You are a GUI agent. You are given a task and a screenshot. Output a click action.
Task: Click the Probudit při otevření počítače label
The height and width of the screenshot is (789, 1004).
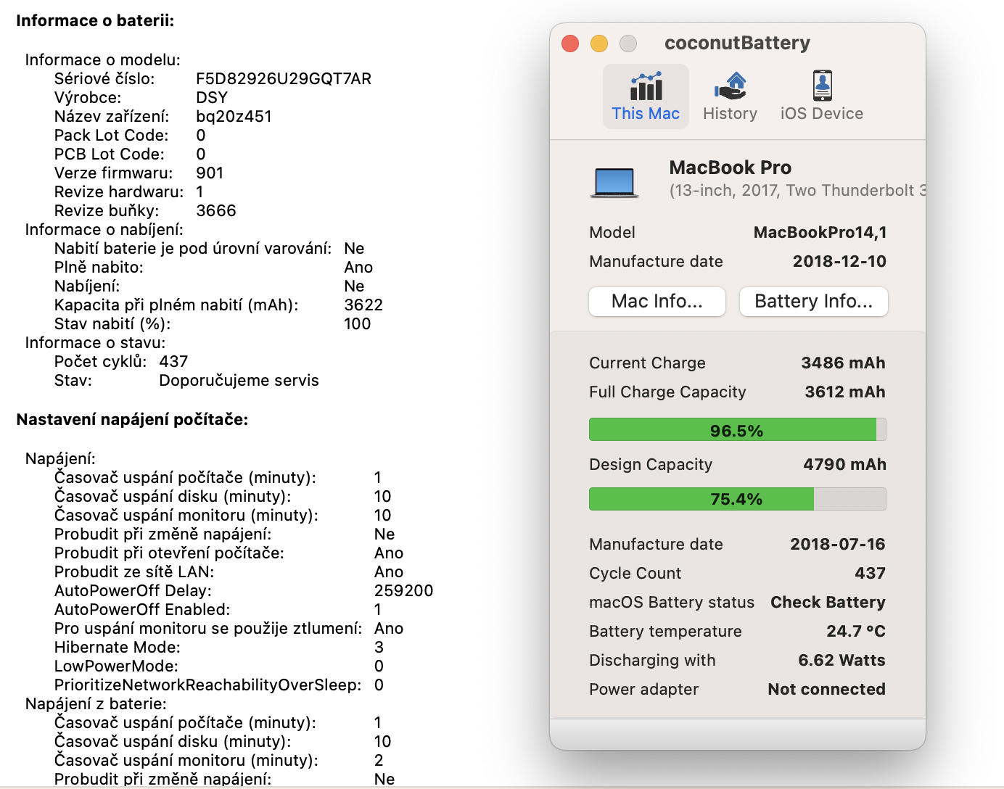169,553
